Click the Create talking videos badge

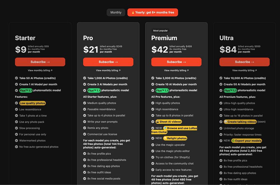coord(240,122)
